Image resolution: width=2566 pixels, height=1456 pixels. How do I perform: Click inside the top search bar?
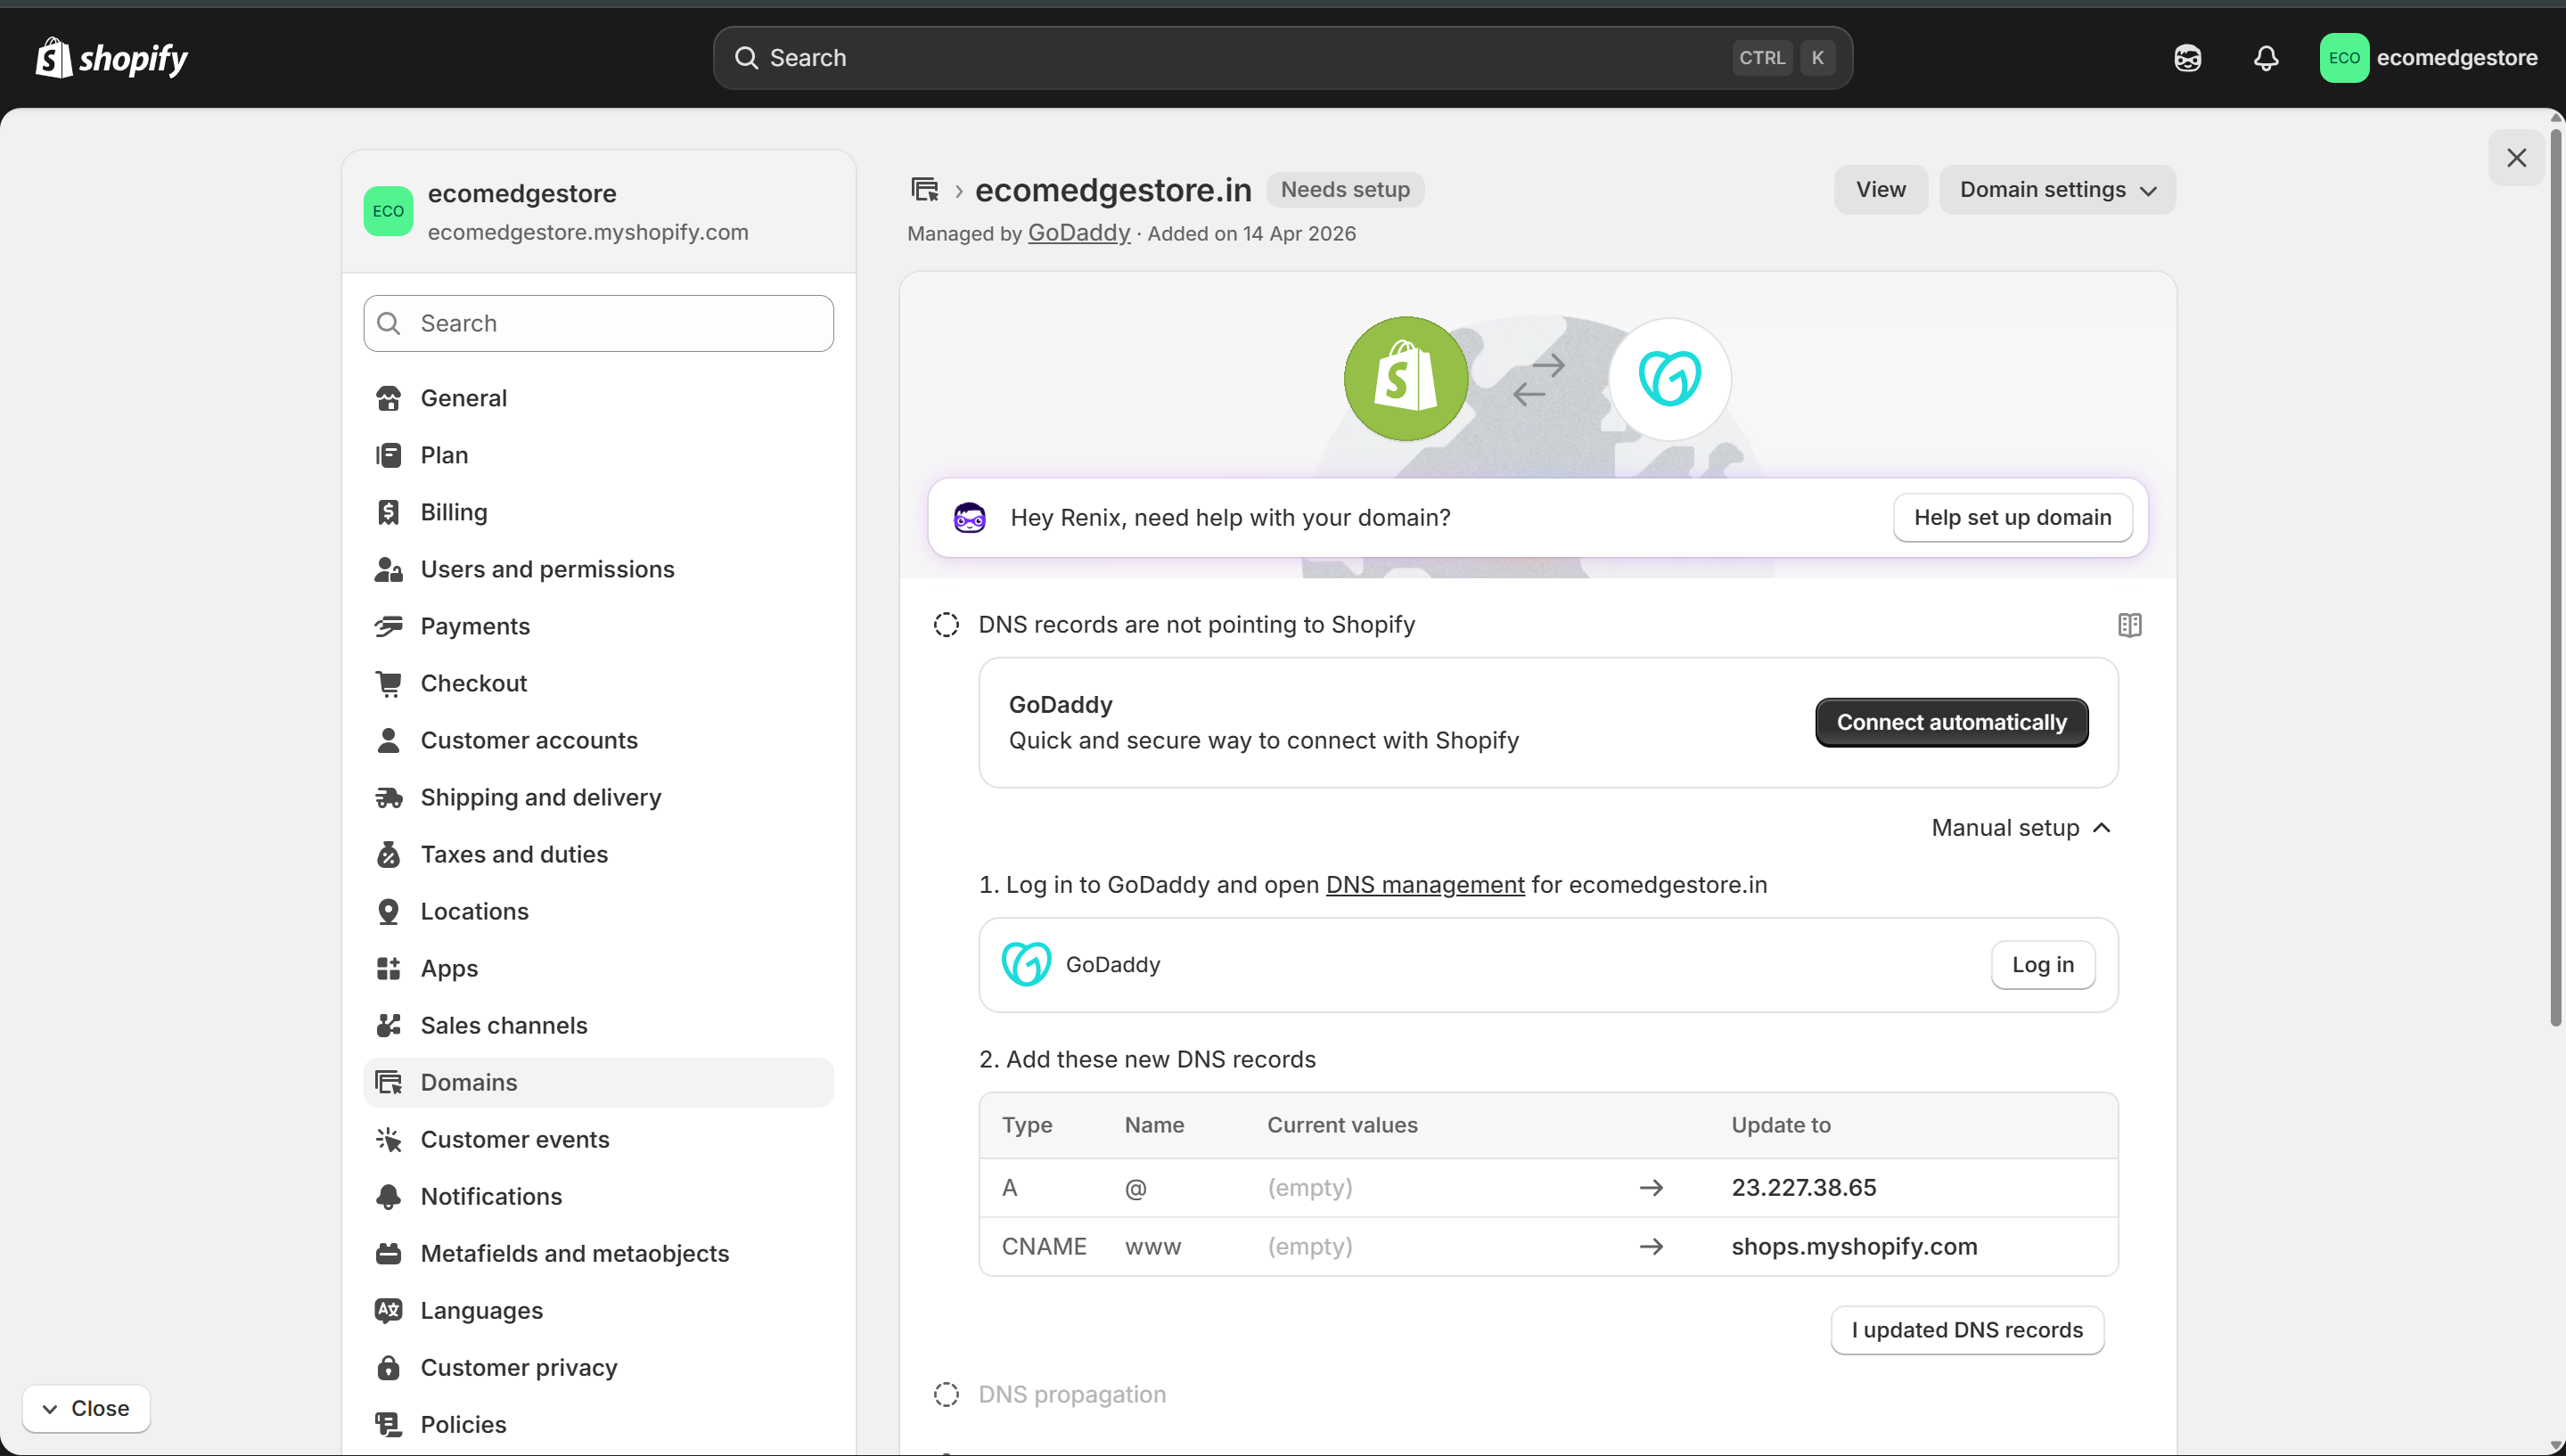pyautogui.click(x=1280, y=57)
